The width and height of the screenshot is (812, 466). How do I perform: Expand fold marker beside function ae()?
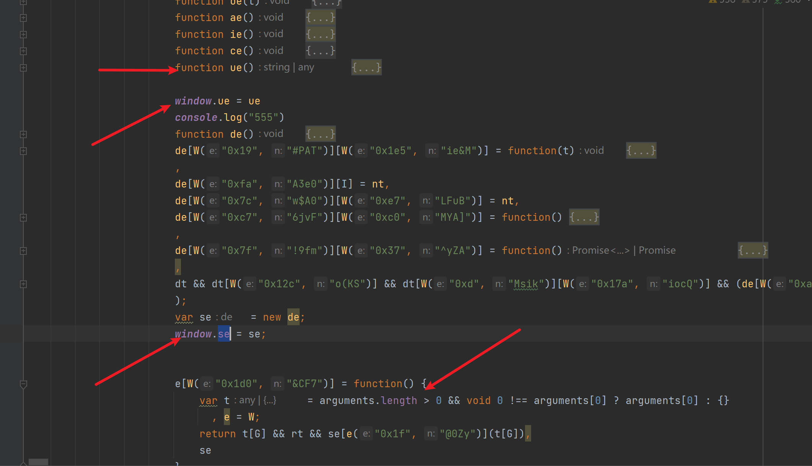(23, 18)
